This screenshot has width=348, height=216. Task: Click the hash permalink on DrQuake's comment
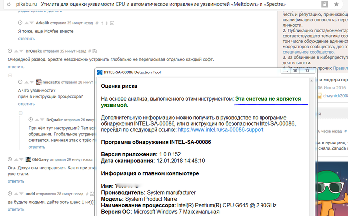click(x=88, y=51)
